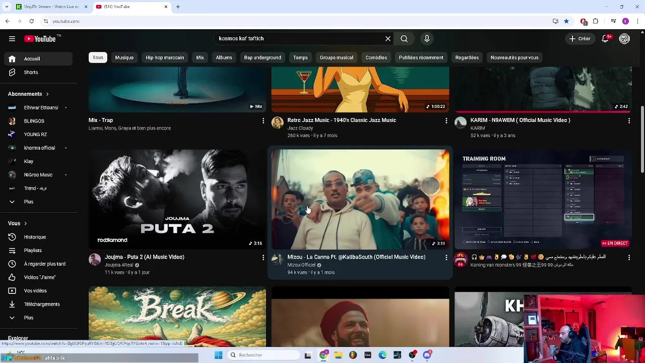Open YOUNG RZ channel subscription

(x=39, y=135)
